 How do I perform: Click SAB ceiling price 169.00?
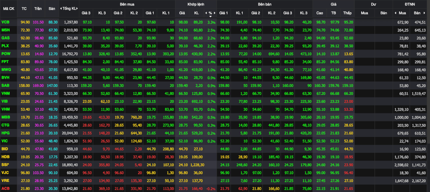click(38, 85)
